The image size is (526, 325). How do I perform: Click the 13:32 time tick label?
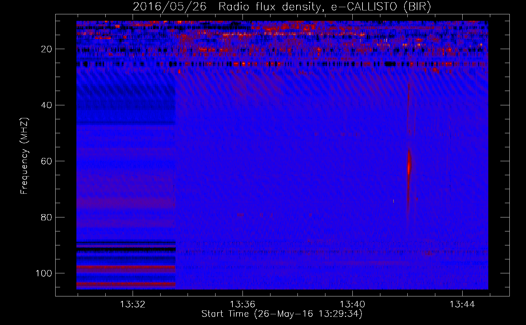tap(133, 305)
